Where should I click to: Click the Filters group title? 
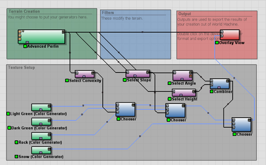pyautogui.click(x=108, y=13)
